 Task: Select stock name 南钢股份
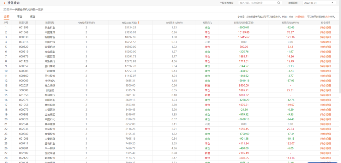(x=50, y=134)
